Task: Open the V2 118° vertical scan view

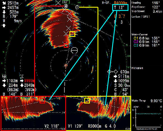Action: [x=52, y=126]
